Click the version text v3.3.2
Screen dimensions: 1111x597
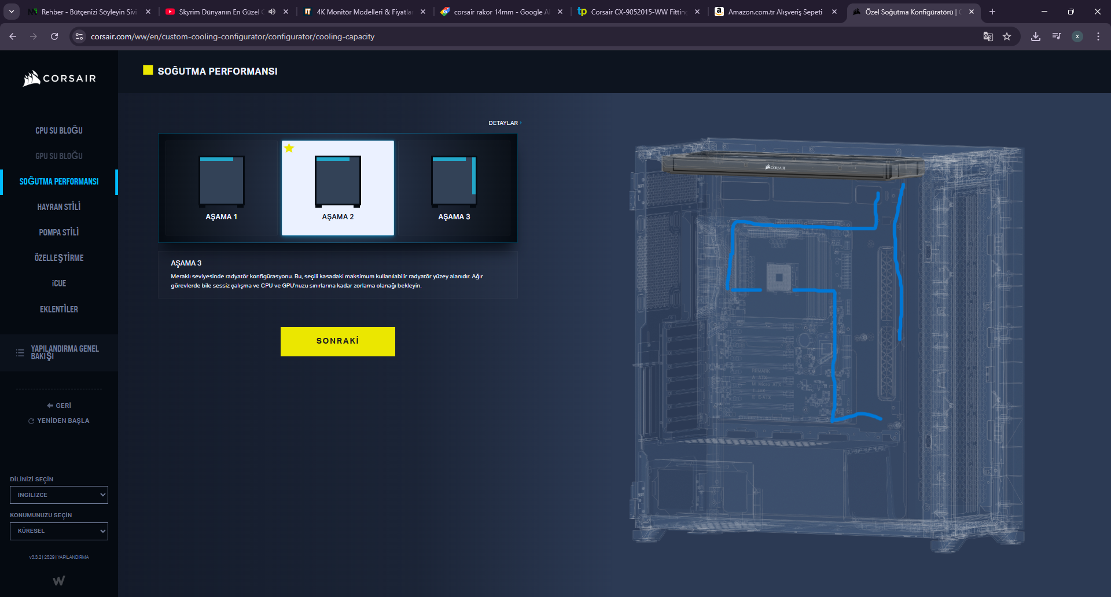point(59,557)
